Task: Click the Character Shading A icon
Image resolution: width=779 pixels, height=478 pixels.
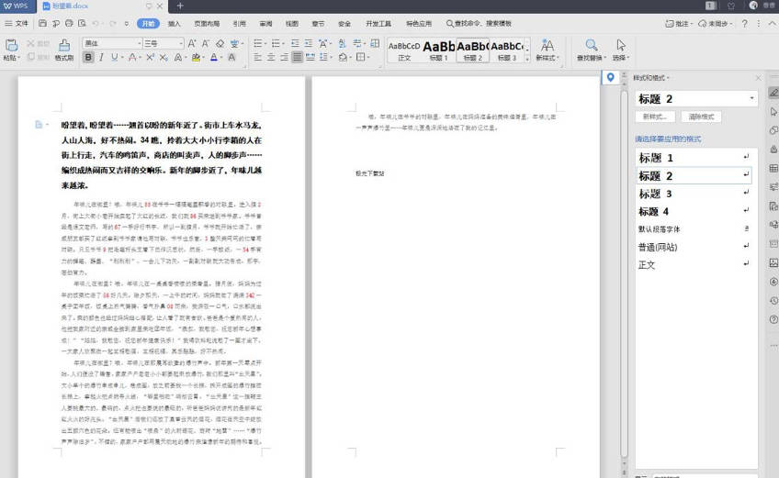Action: point(231,58)
